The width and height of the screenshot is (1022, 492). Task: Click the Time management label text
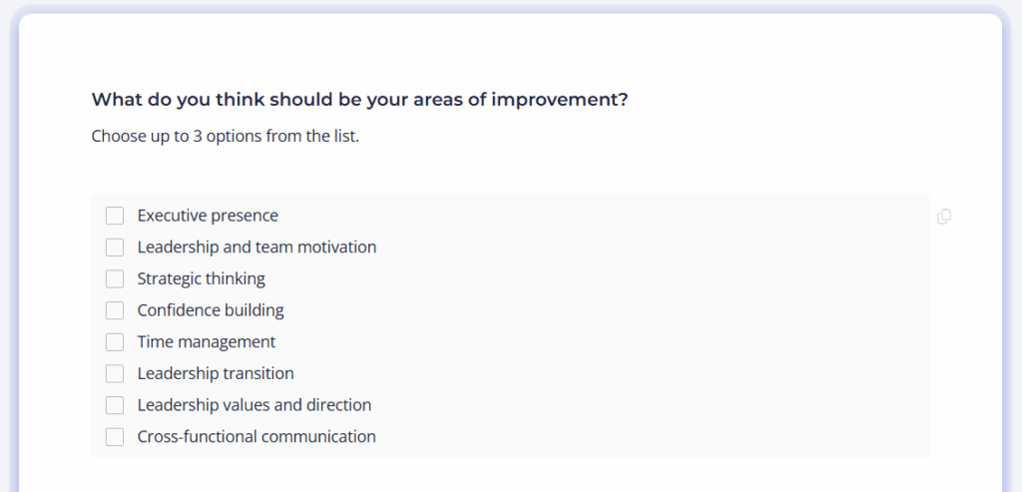206,342
